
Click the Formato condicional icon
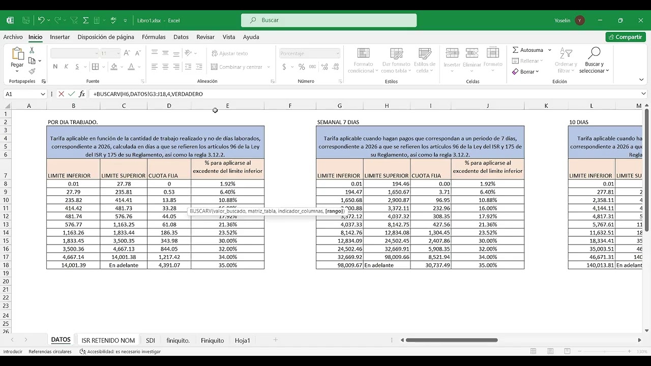363,53
